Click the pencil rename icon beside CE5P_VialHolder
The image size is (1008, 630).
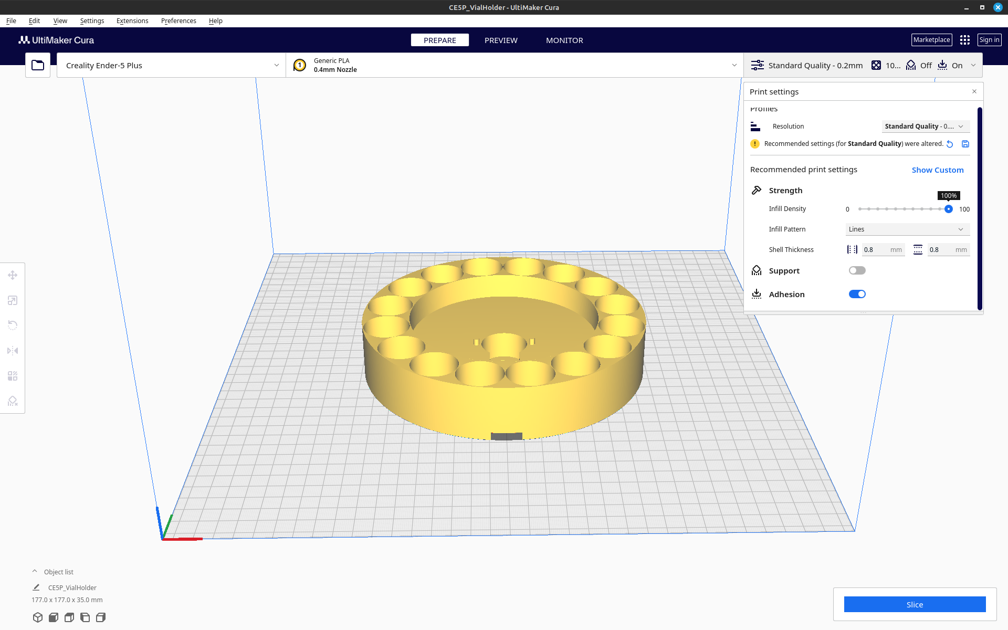click(x=36, y=587)
